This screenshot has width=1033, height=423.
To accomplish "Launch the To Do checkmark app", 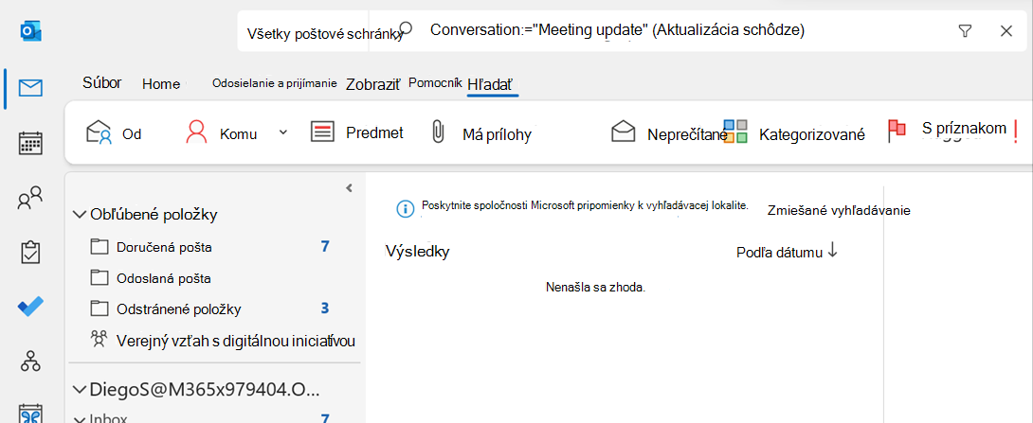I will (30, 306).
